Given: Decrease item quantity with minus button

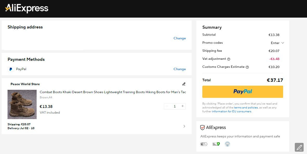Looking at the screenshot, I should tap(167, 106).
